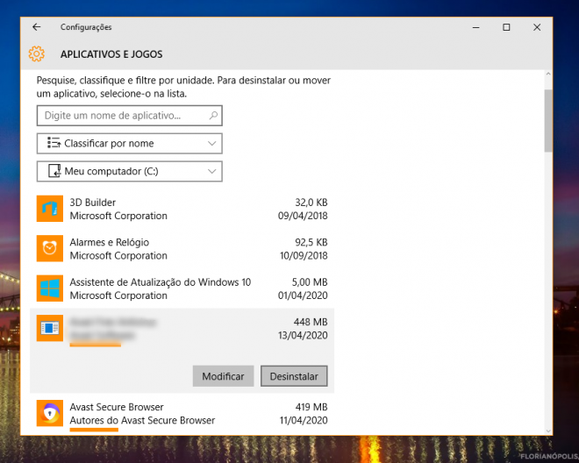This screenshot has height=463, width=579.
Task: Click the sort list icon in Classificar dropdown
Action: 54,143
